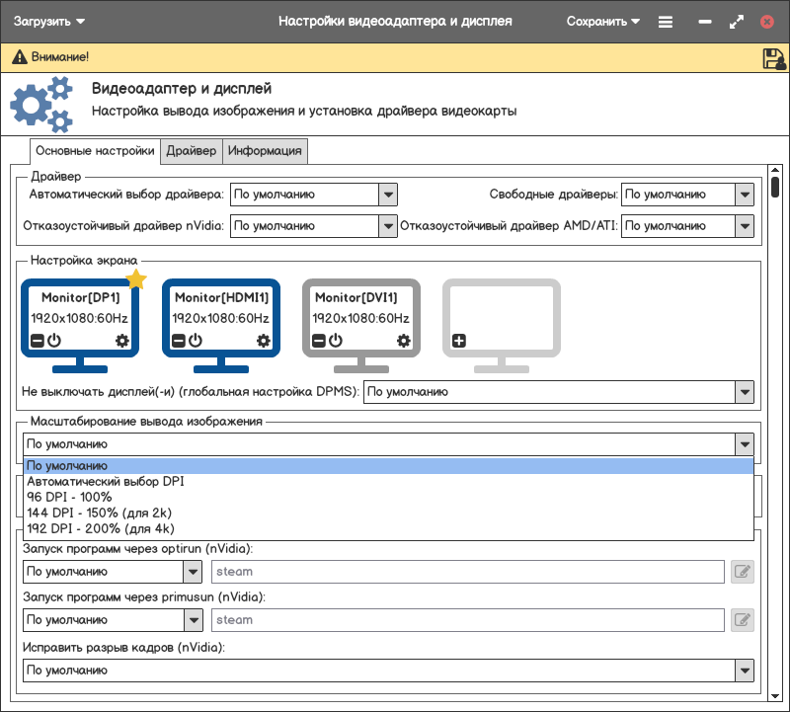Click edit icon beside optirun steam field
This screenshot has width=790, height=712.
click(x=742, y=571)
